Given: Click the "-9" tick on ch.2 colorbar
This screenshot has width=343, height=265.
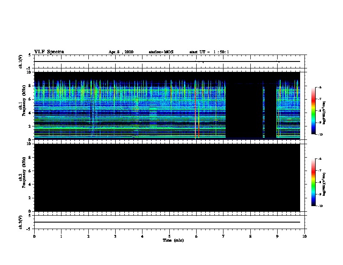Looking at the screenshot, I should tap(320, 194).
